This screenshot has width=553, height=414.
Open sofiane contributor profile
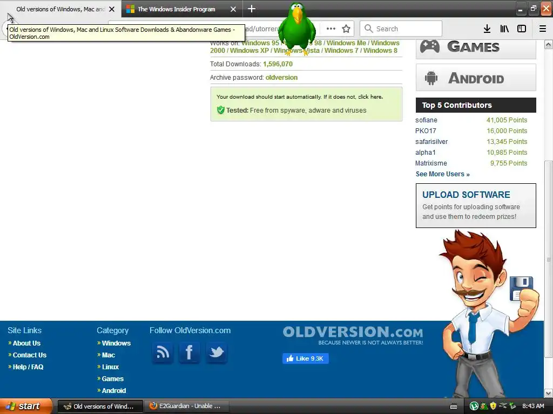(x=426, y=120)
